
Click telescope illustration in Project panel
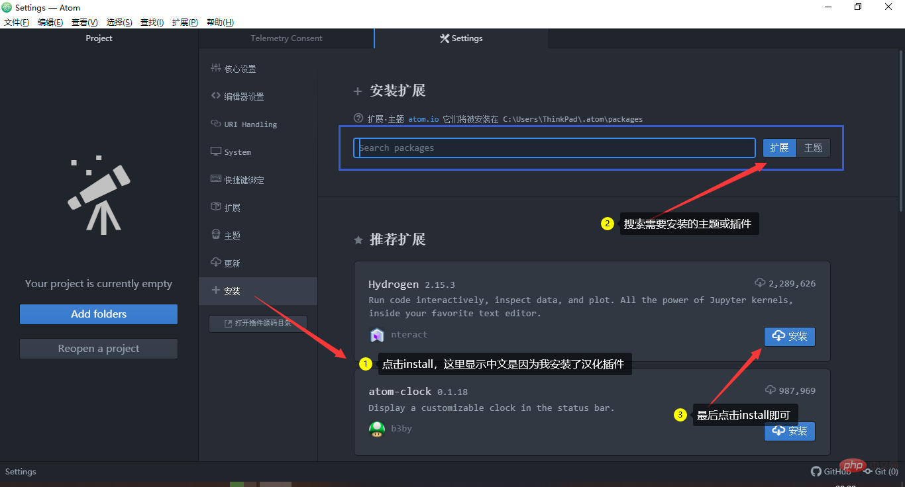99,195
